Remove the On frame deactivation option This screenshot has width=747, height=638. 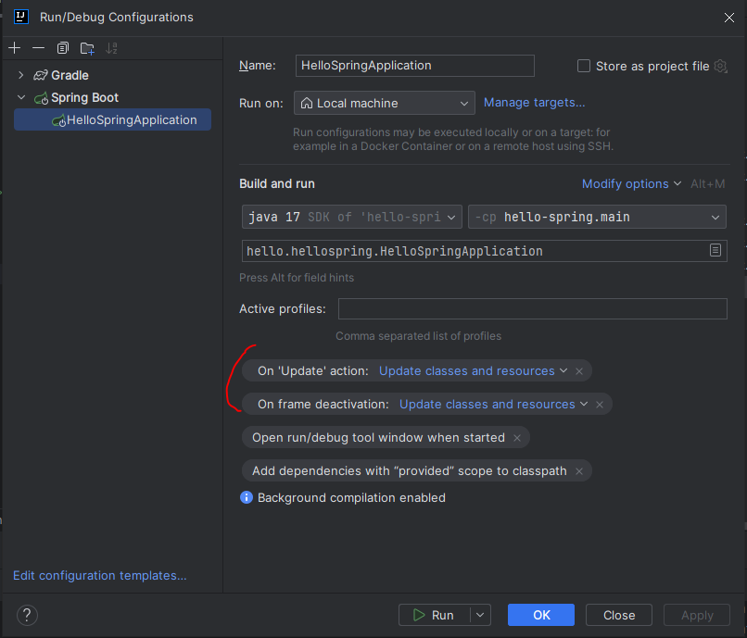tap(600, 405)
